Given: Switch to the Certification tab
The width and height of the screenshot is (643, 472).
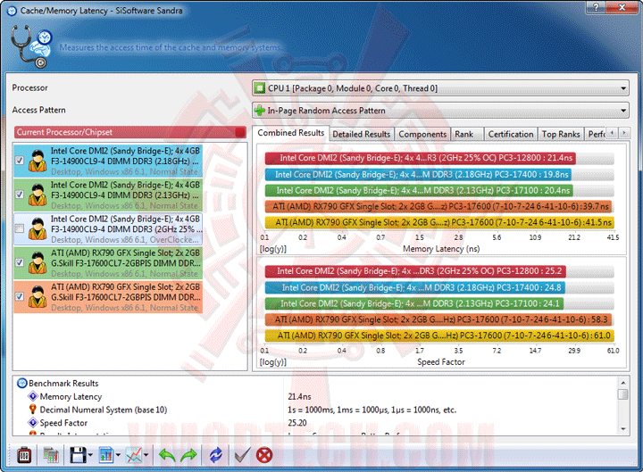Looking at the screenshot, I should (x=511, y=134).
